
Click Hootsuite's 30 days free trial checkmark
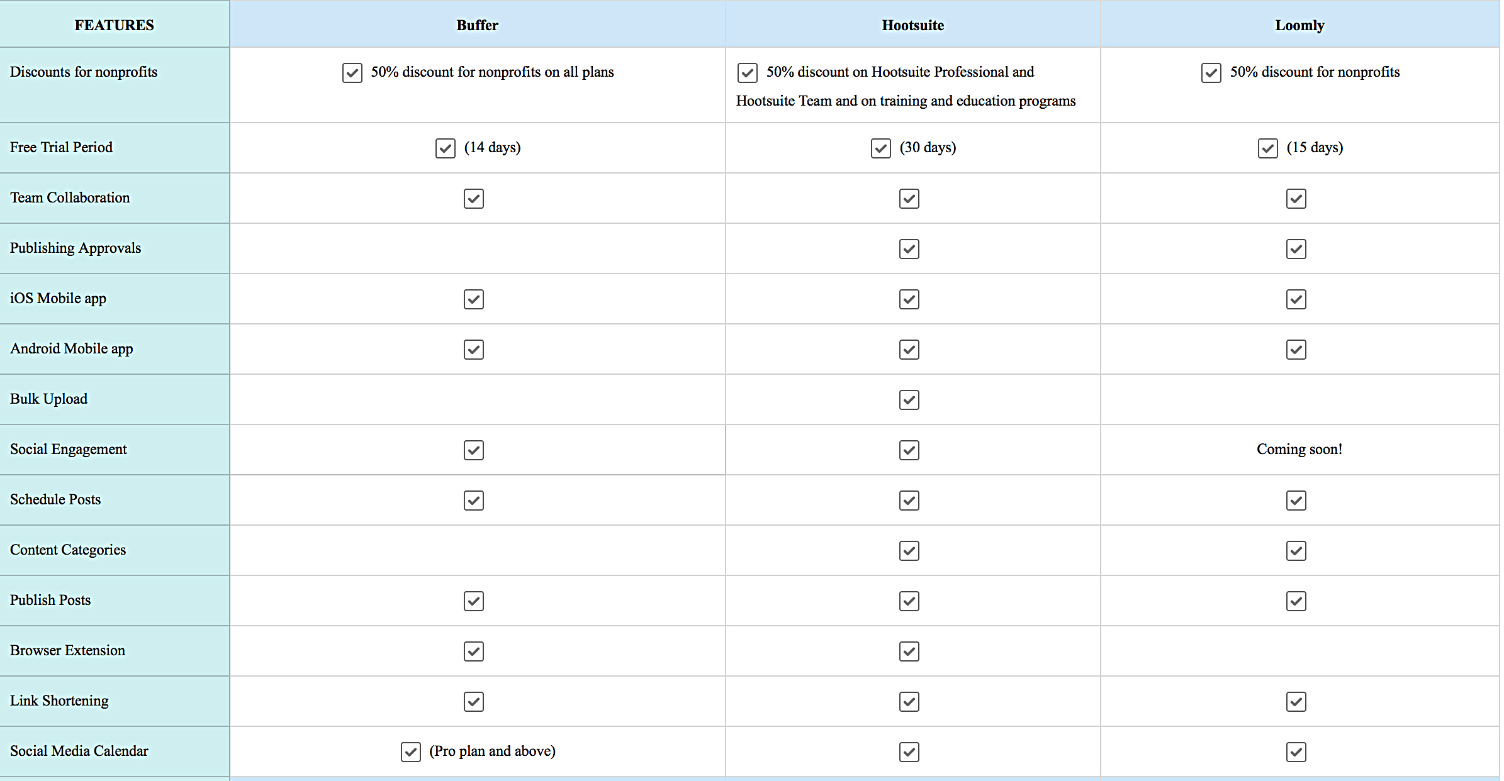point(881,148)
